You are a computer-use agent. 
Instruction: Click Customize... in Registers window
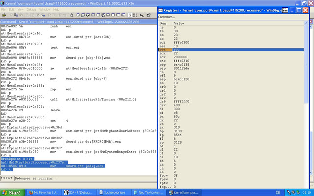click(166, 17)
